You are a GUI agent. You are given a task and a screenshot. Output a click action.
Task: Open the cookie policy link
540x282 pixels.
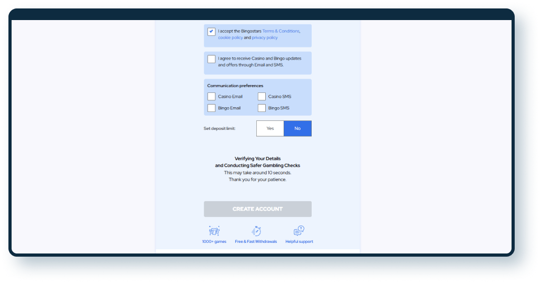click(x=230, y=38)
